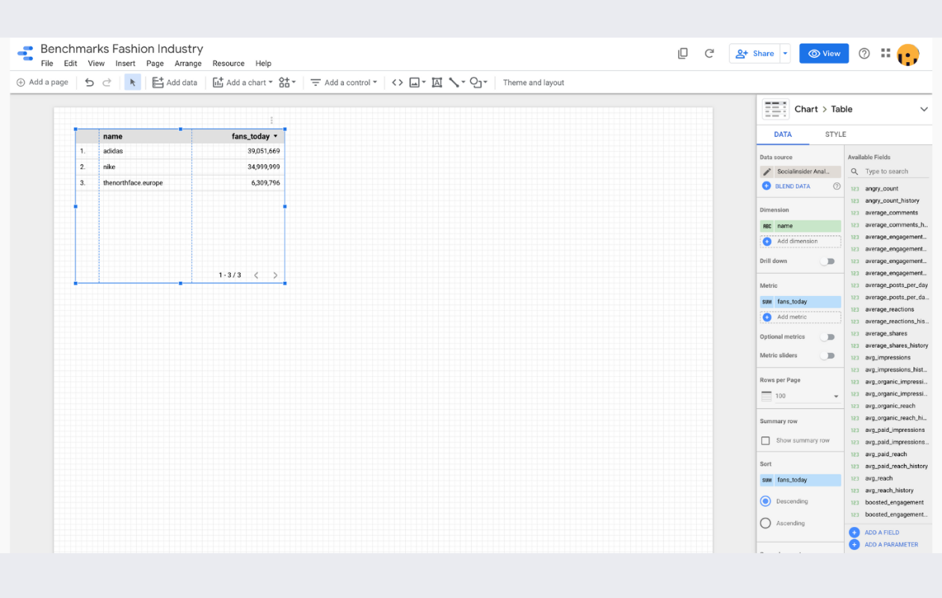Viewport: 942px width, 598px height.
Task: Activate the selection pointer tool
Action: (x=132, y=82)
